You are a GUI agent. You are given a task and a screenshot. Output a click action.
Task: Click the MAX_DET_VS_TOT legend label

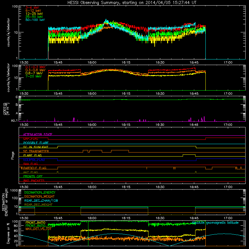click(x=38, y=229)
